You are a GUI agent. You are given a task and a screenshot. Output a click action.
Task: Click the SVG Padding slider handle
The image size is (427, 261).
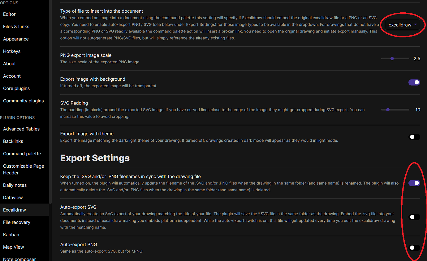388,109
